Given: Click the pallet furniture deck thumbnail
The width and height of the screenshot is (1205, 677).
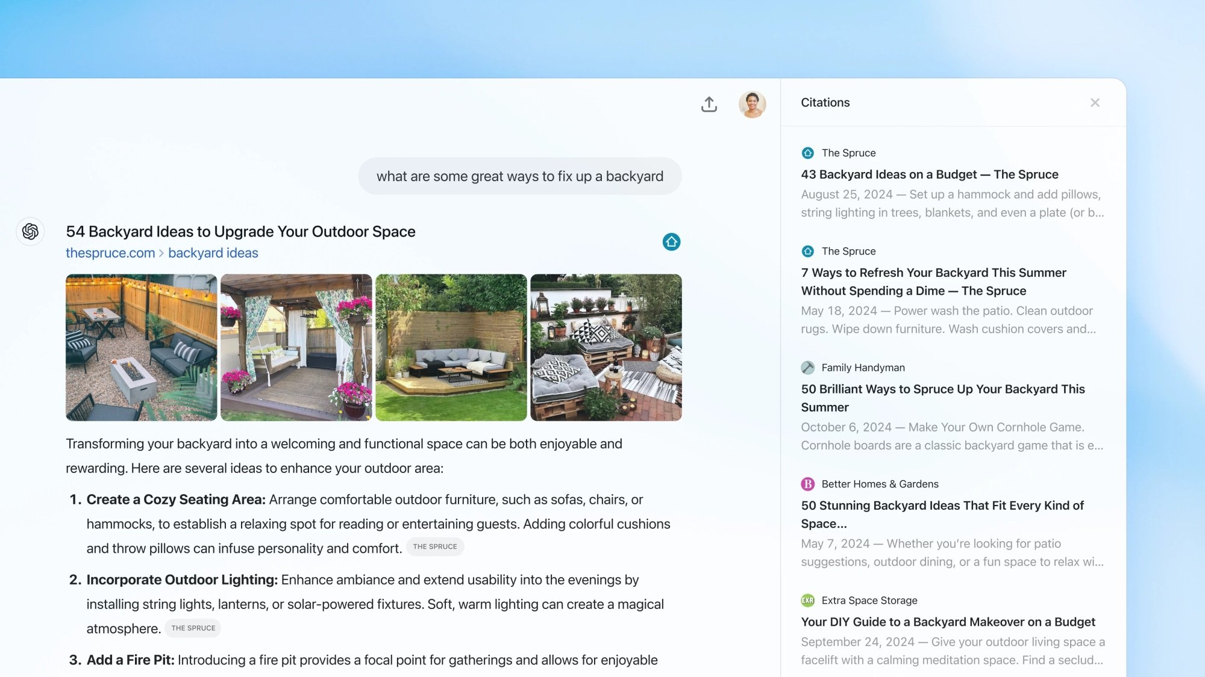Looking at the screenshot, I should 606,347.
